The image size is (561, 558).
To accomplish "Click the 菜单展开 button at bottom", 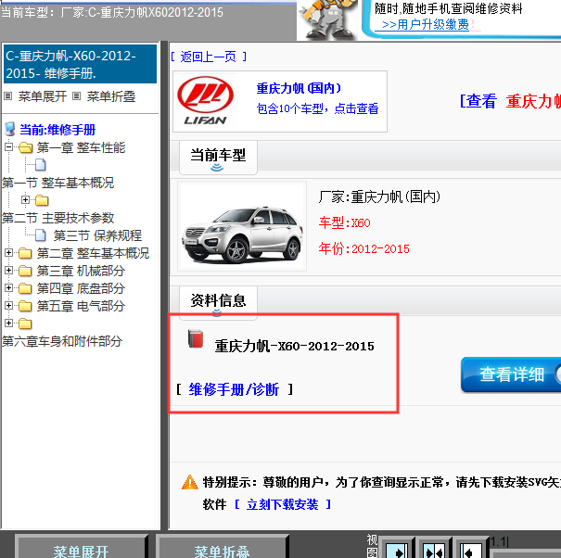I will point(82,548).
